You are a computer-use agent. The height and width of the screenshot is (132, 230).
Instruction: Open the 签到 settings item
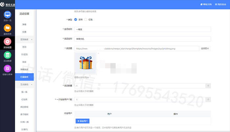24,47
